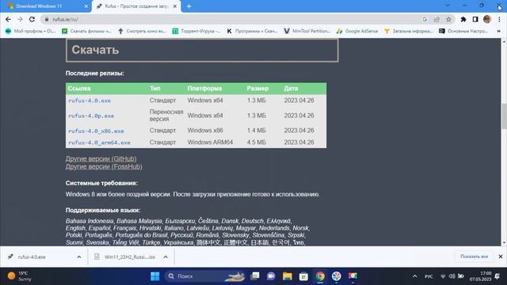Share this page via address bar icon
The width and height of the screenshot is (507, 285).
436,19
